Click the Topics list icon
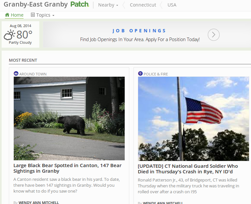This screenshot has height=204, width=251. coord(33,15)
